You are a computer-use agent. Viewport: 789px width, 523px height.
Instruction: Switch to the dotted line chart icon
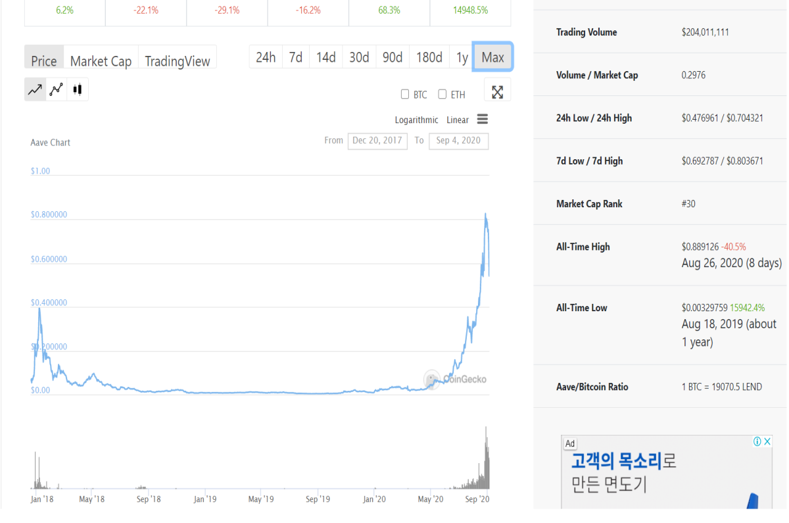(x=57, y=89)
